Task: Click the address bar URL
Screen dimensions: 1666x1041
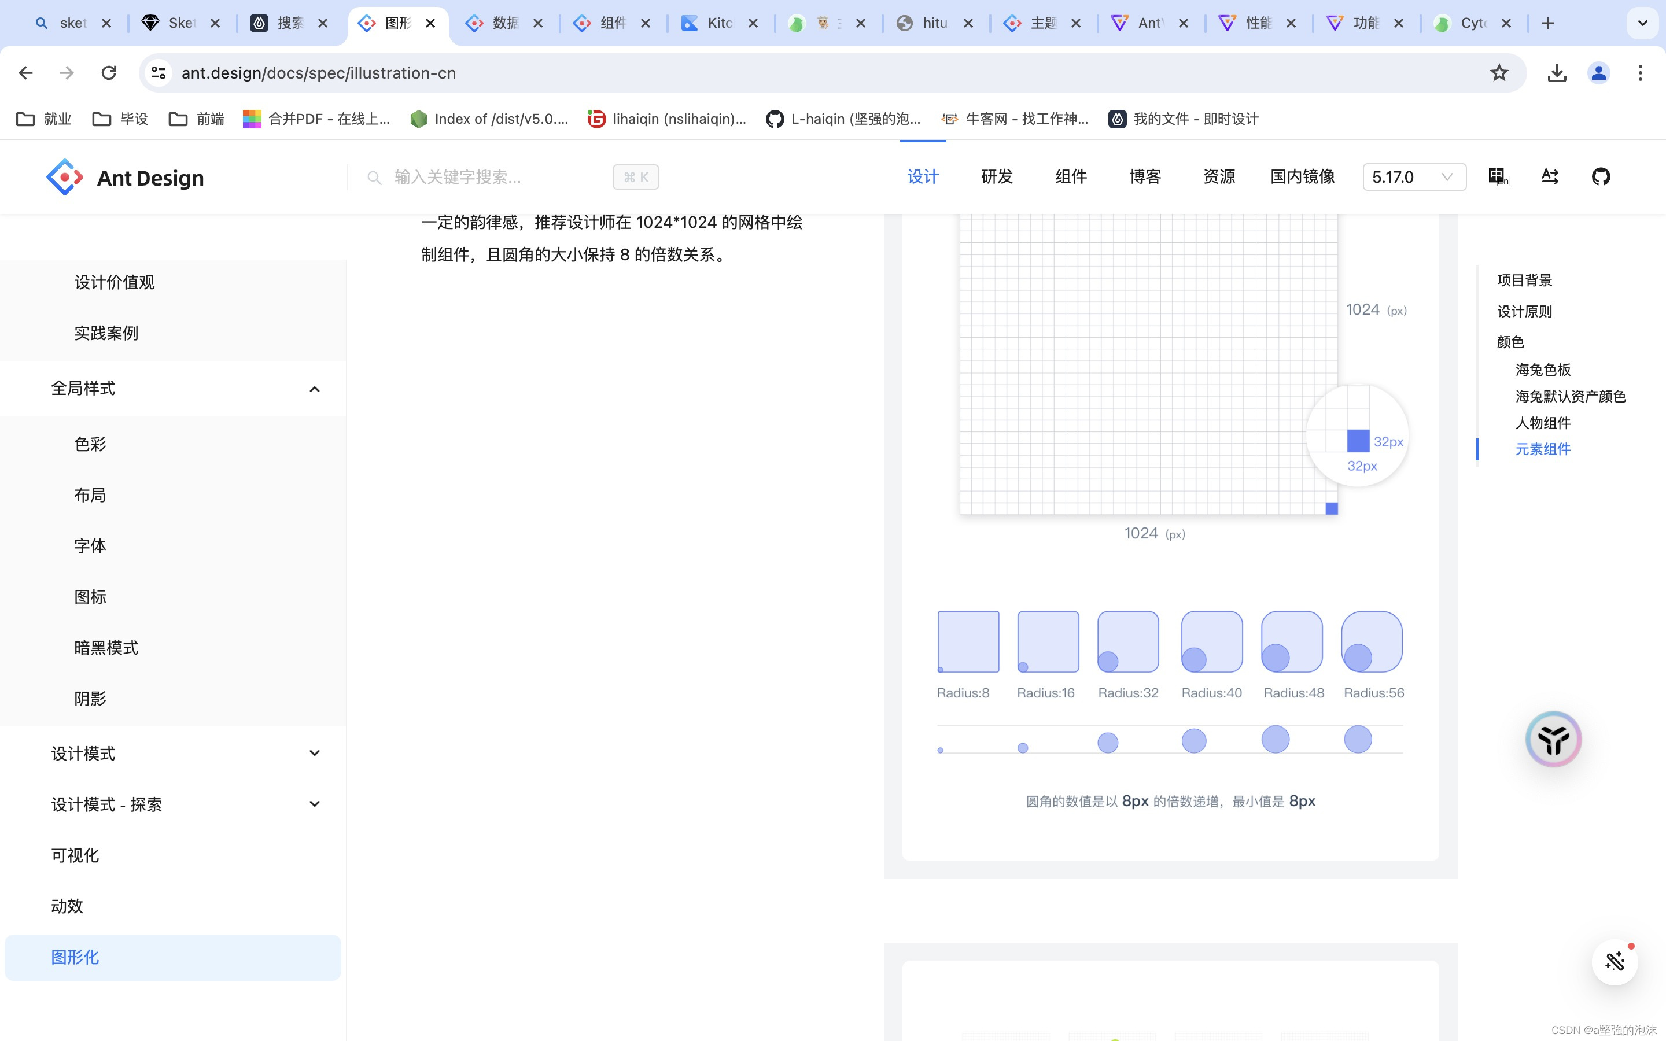Action: coord(318,72)
